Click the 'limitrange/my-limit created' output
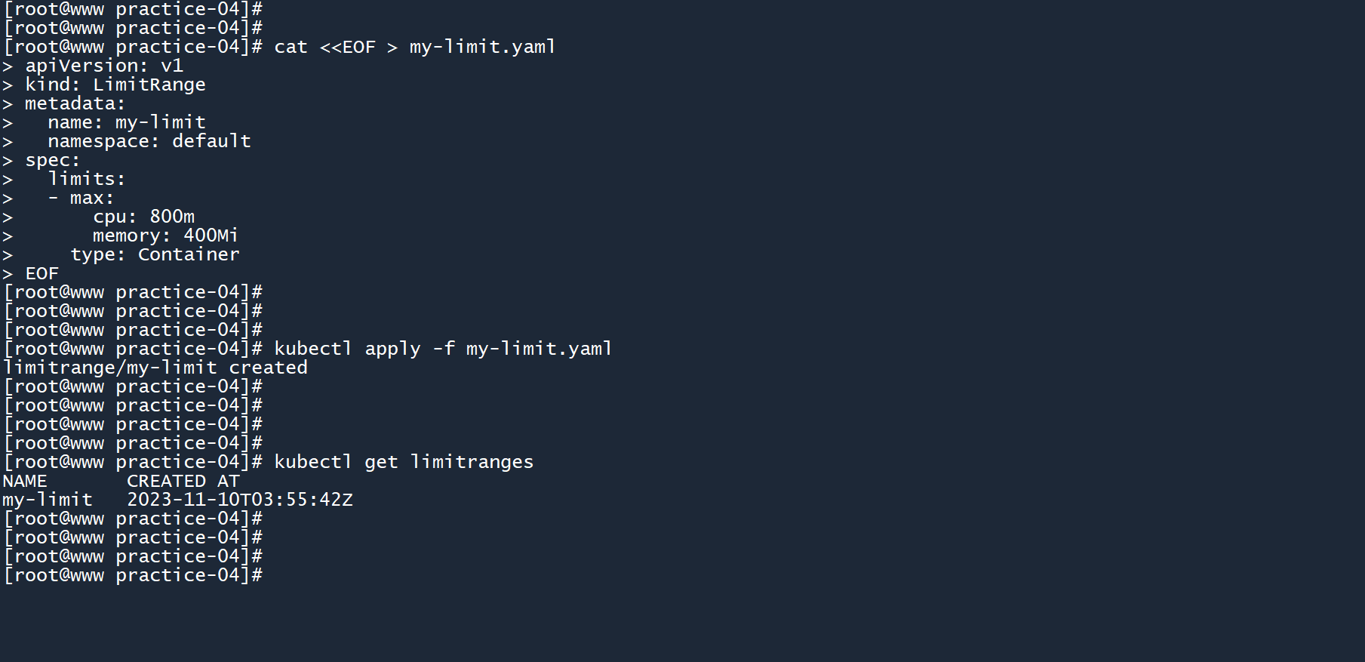Screen dimensions: 1365x662 155,368
